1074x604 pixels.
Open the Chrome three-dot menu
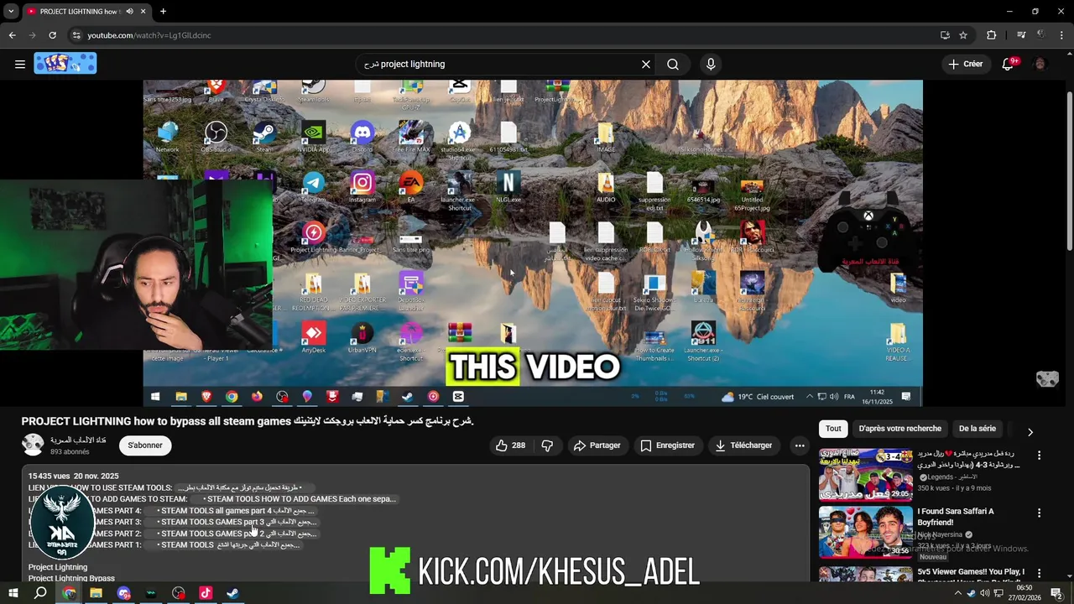1061,35
